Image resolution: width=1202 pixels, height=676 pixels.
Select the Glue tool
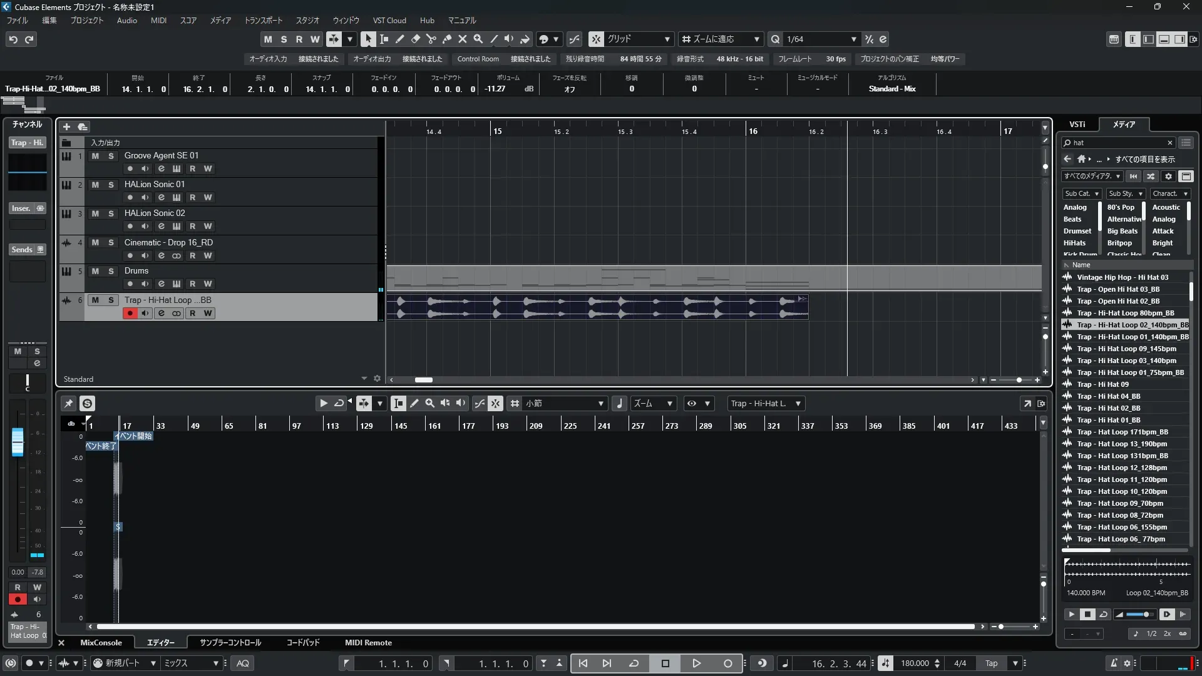[446, 39]
